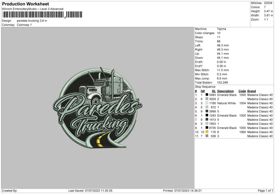Image resolution: width=275 pixels, height=194 pixels.
Task: Click the "St." column header
Action: click(214, 91)
